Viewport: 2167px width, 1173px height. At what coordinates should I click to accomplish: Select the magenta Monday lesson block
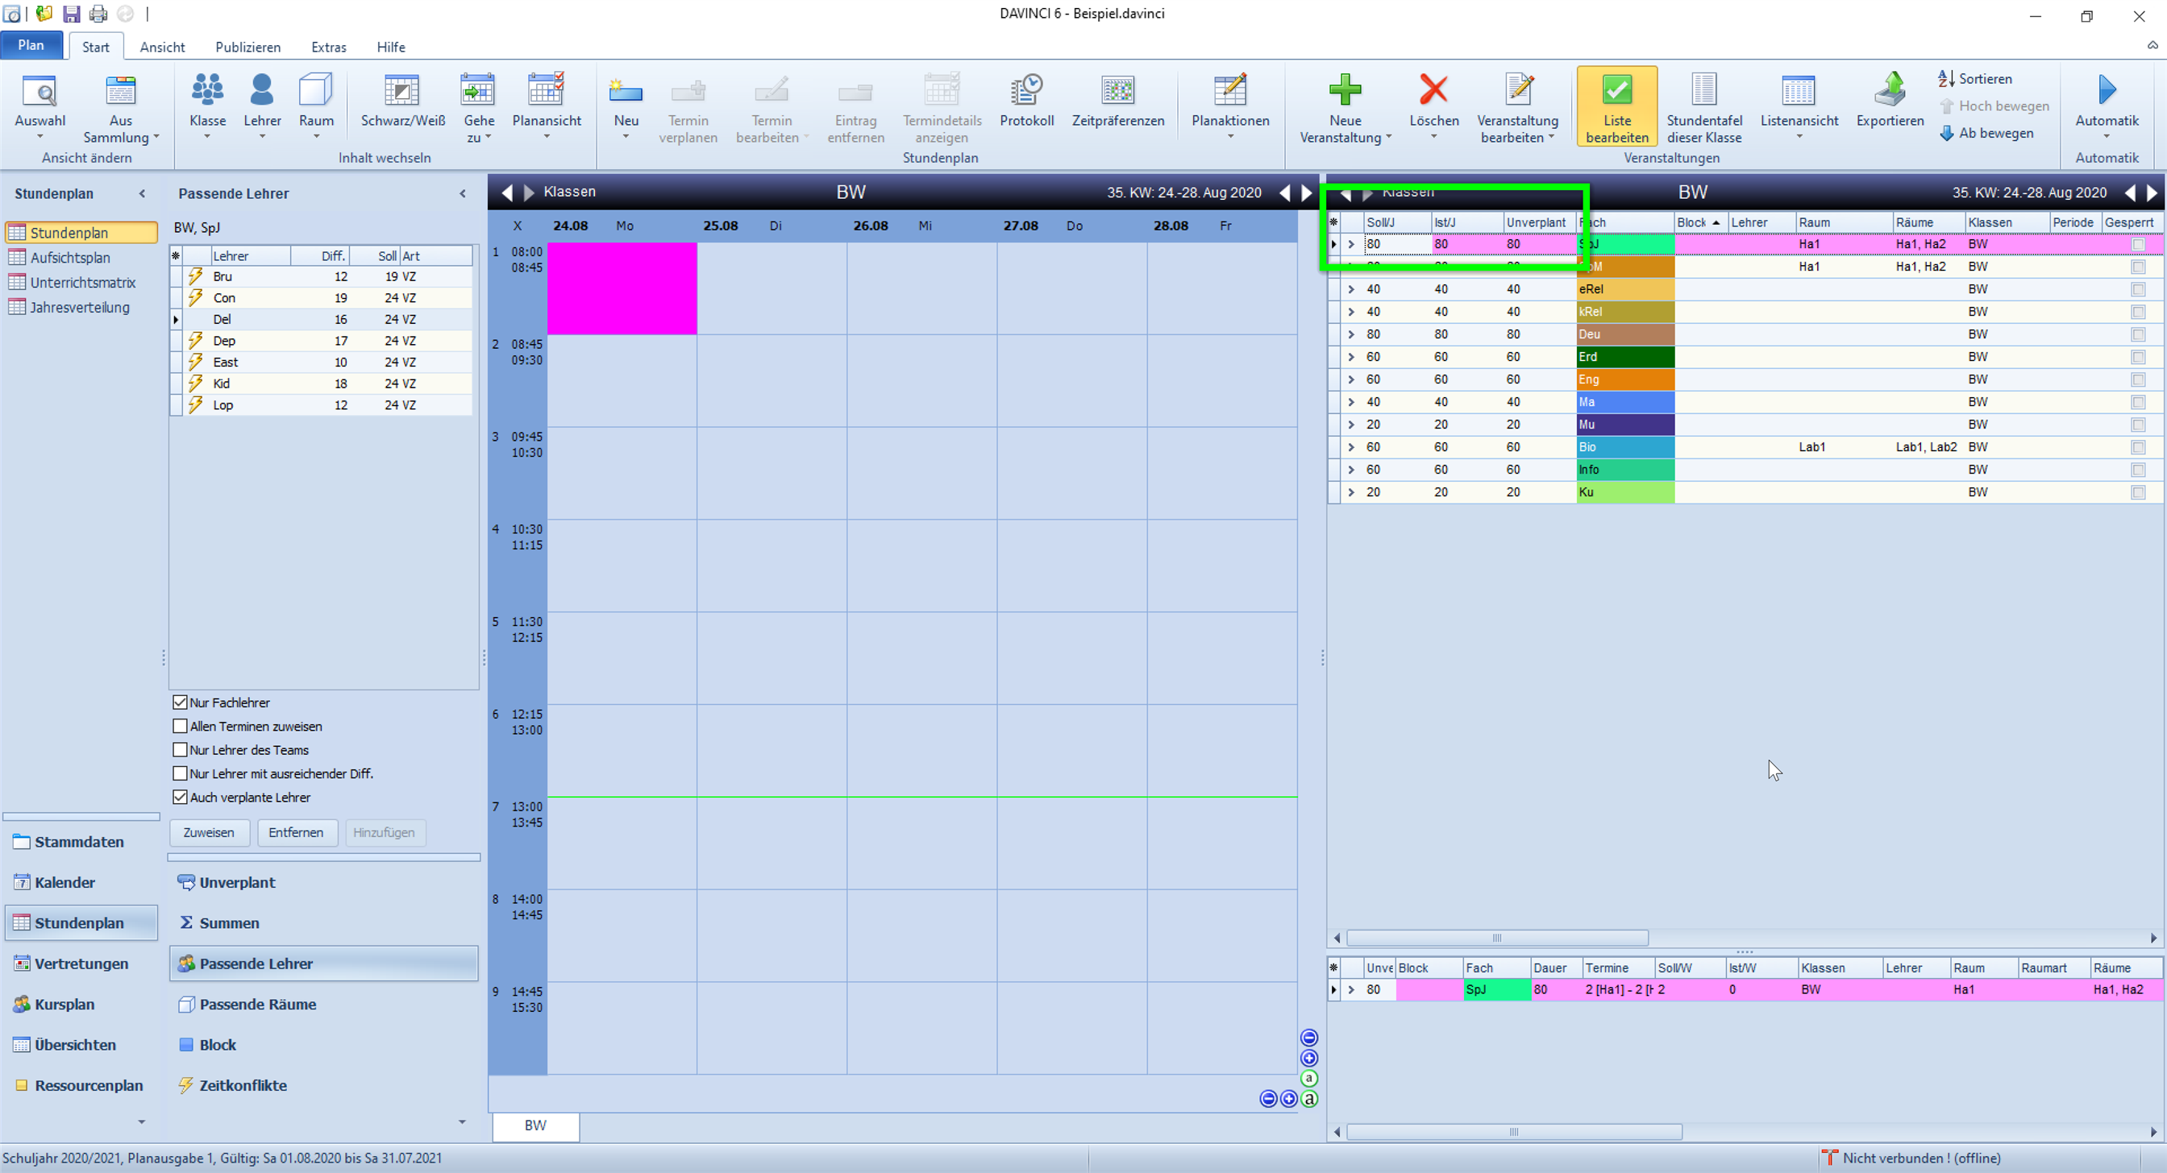point(622,288)
